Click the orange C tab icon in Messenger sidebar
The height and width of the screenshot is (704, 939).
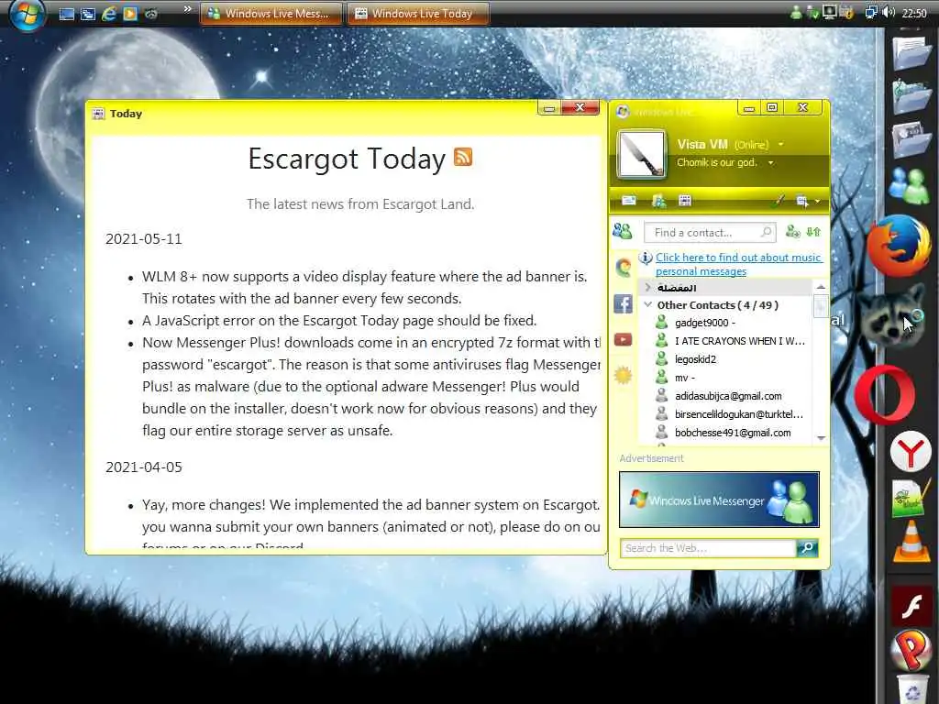click(x=623, y=267)
